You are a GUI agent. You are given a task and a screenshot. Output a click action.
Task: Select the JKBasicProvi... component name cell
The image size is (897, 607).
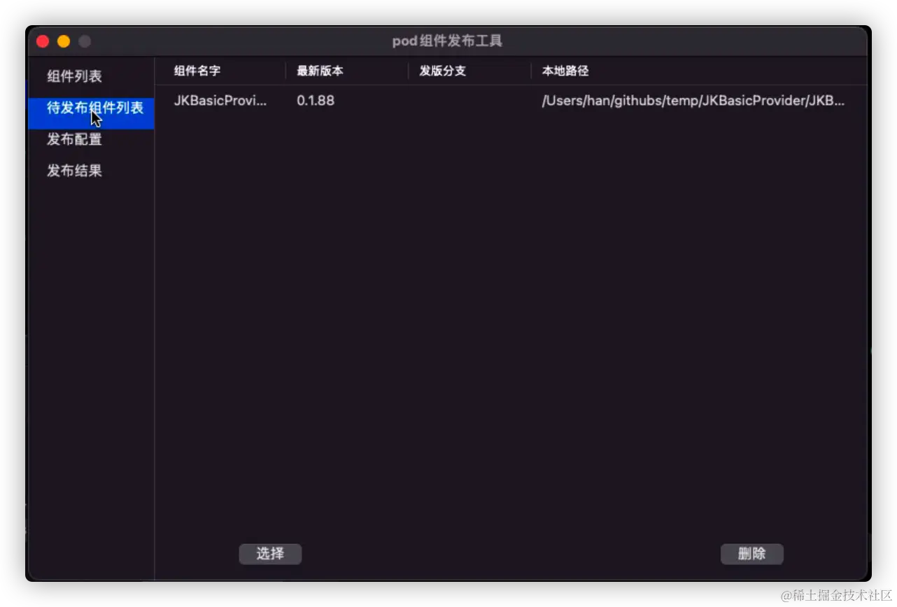pos(220,101)
